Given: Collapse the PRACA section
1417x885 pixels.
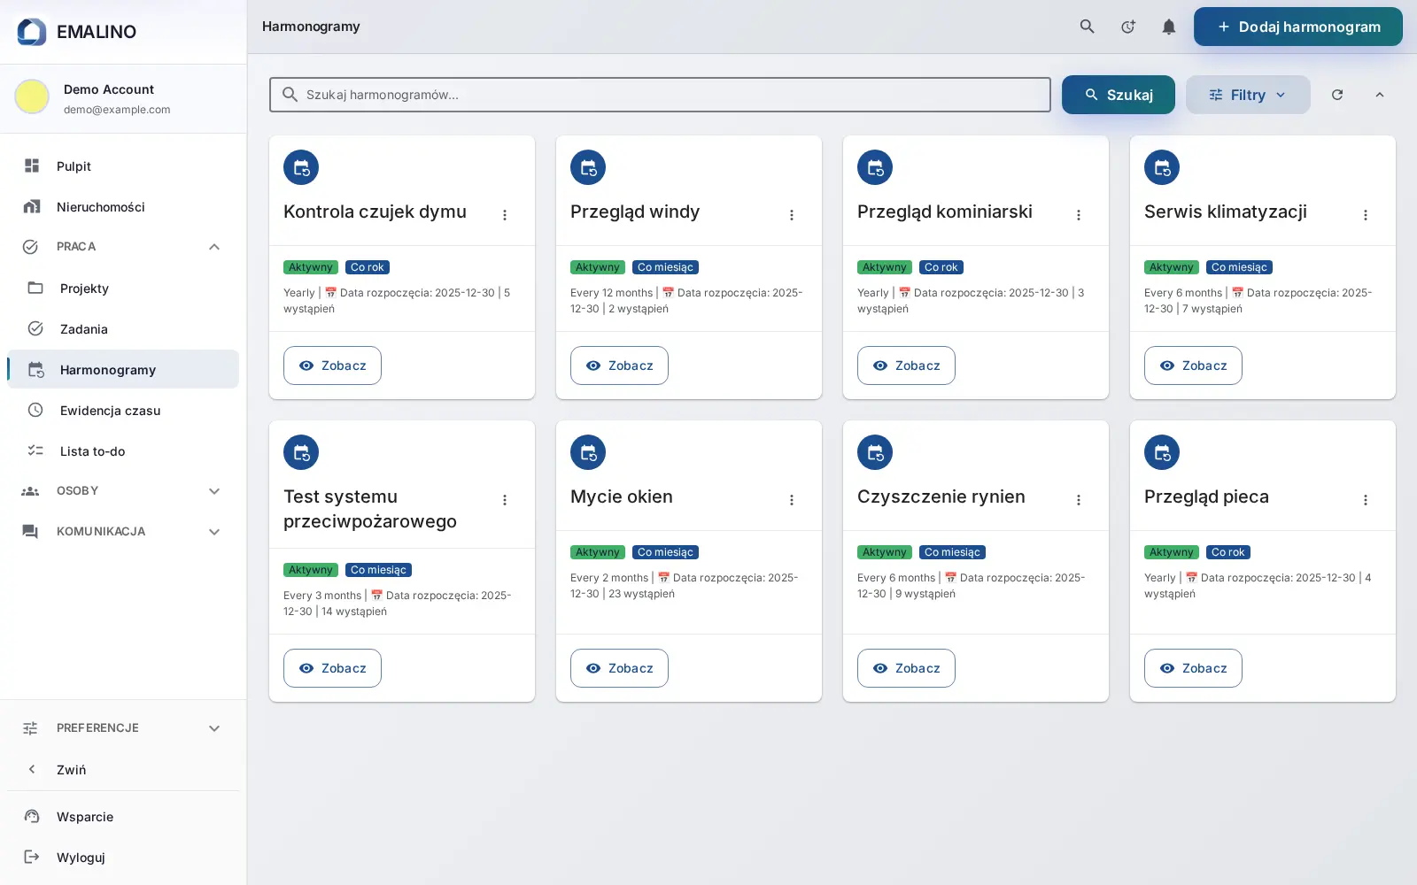Looking at the screenshot, I should click(x=122, y=247).
